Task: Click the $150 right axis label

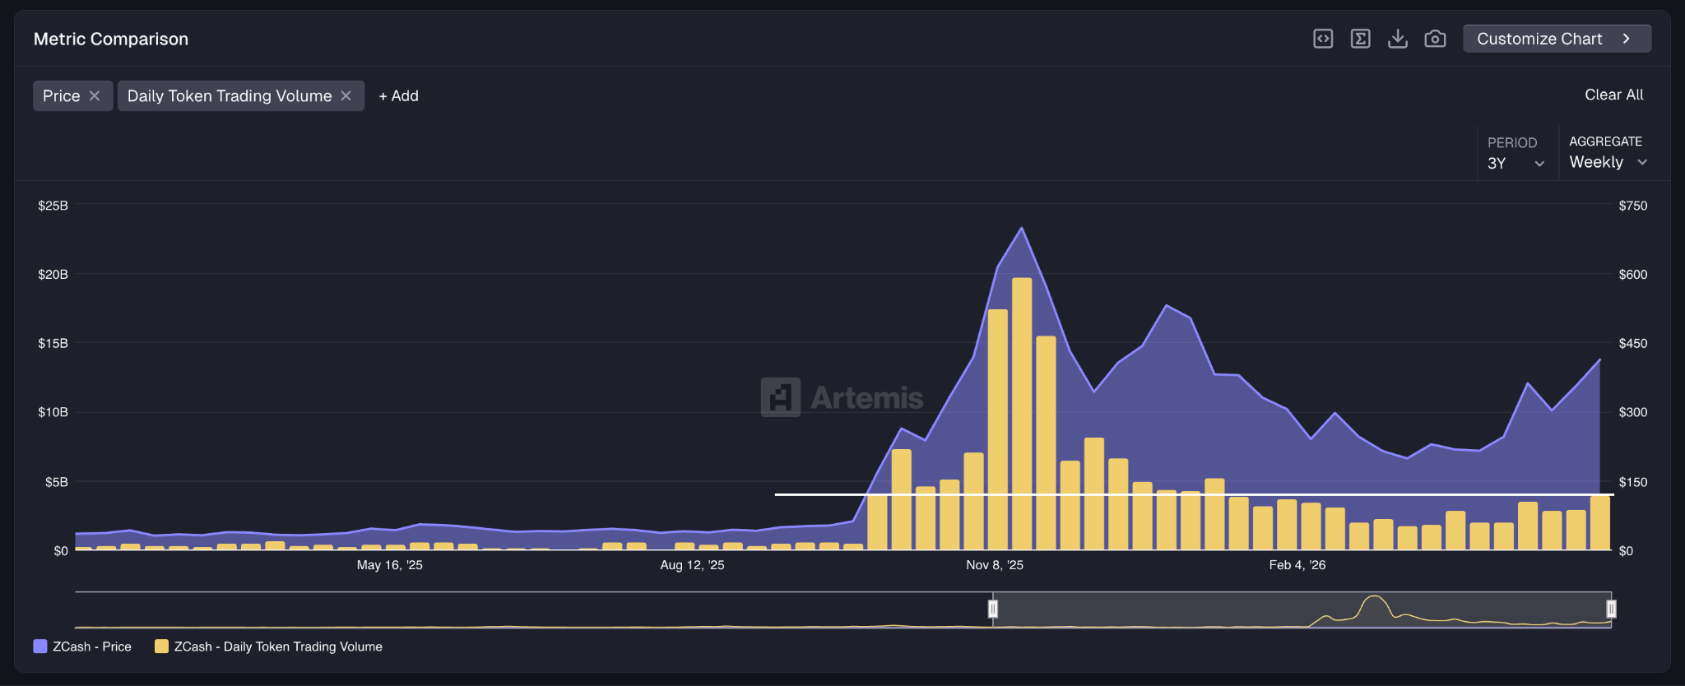Action: (1633, 482)
